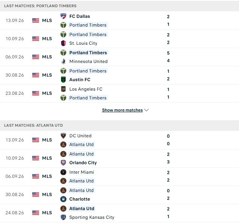The height and width of the screenshot is (223, 239).
Task: Click the Los Angeles FC badge
Action: click(63, 89)
